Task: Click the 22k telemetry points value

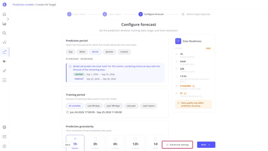Action: coord(182,69)
